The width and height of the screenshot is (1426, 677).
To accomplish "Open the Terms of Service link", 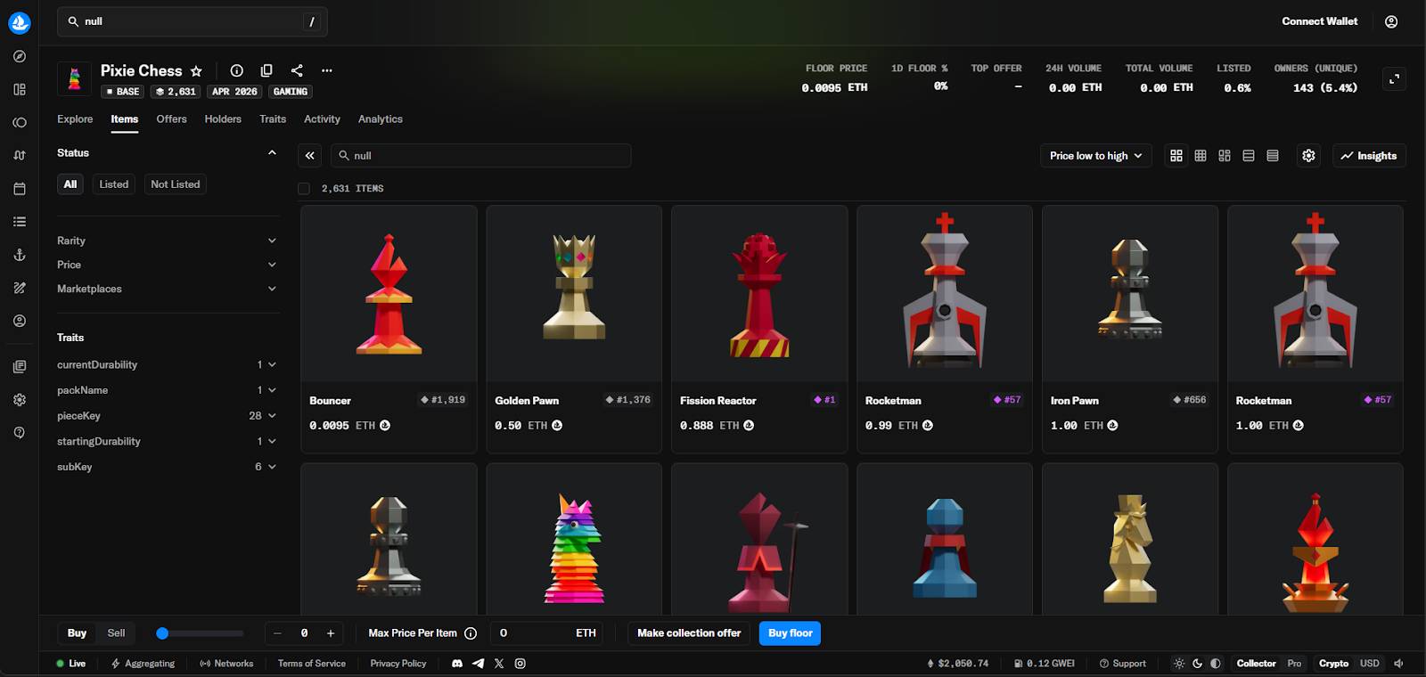I will tap(312, 664).
